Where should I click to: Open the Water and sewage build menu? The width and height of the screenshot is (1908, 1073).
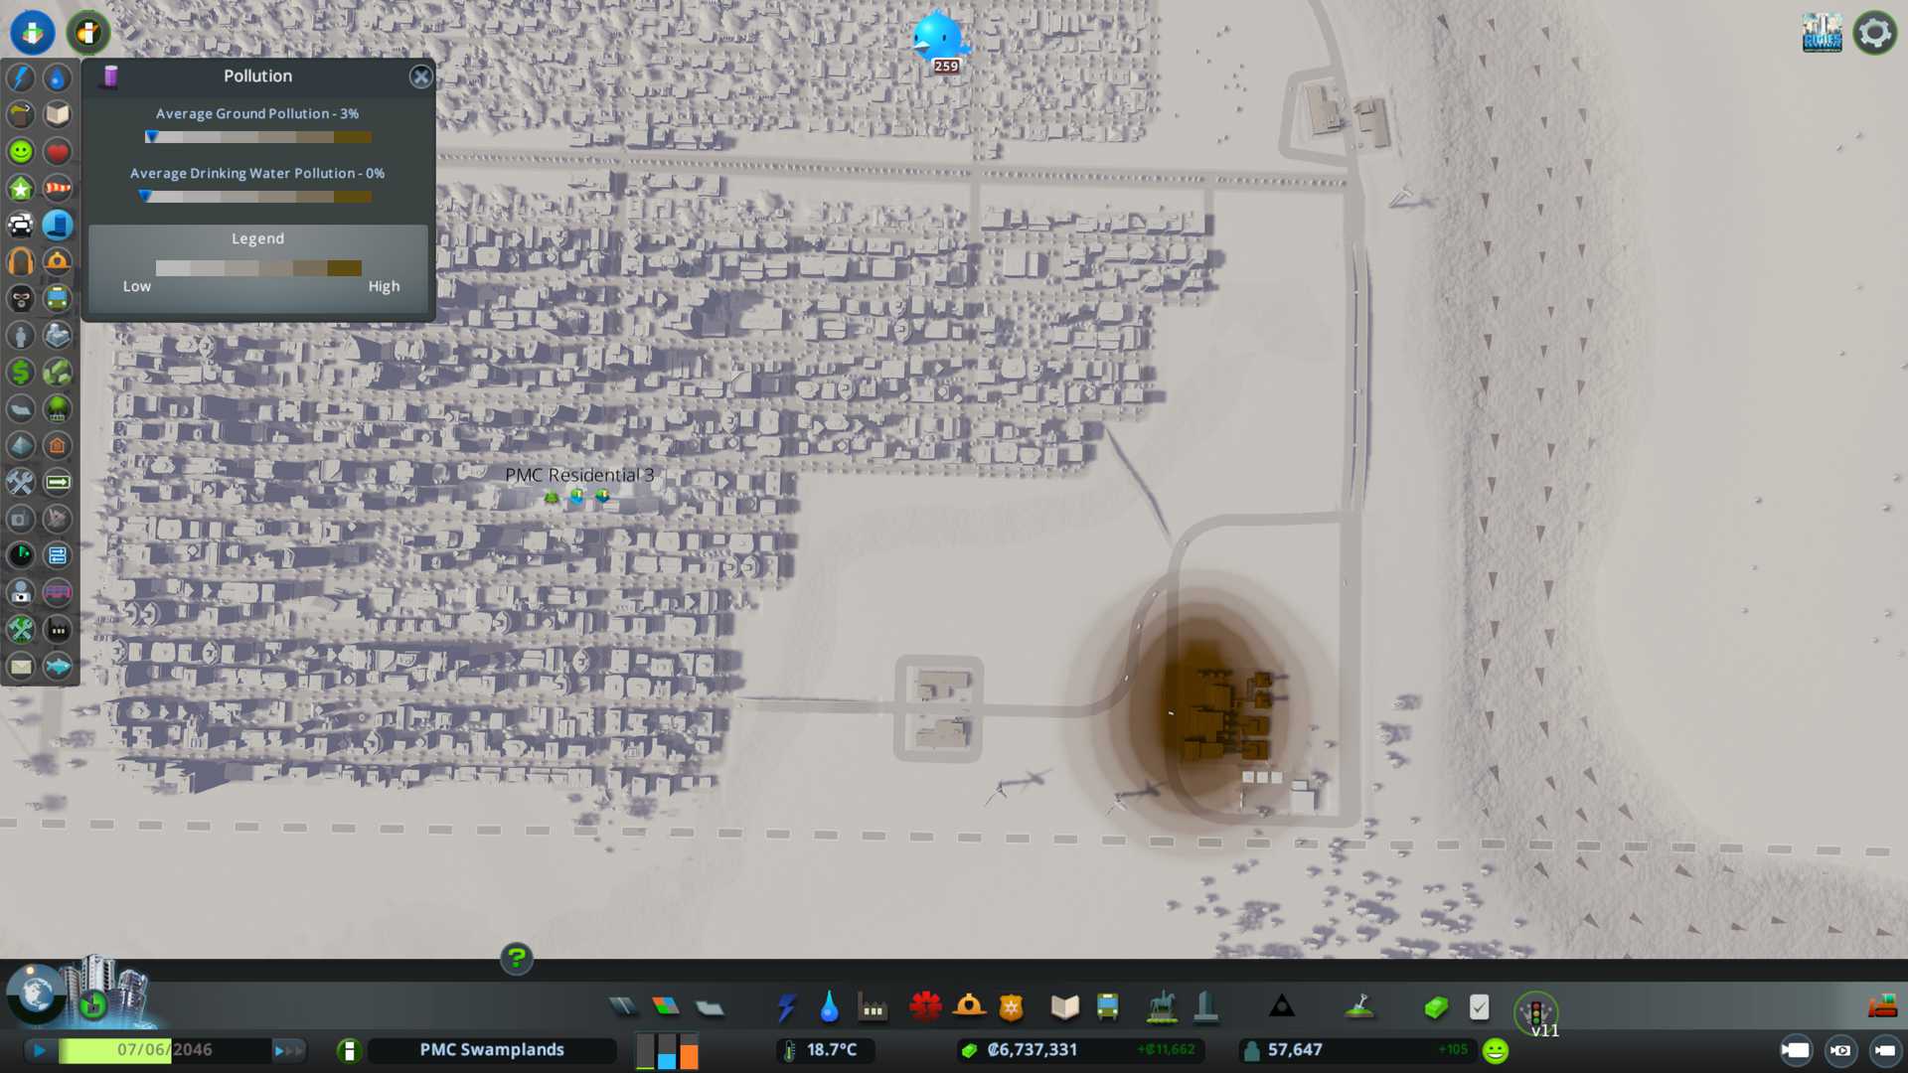coord(829,1007)
